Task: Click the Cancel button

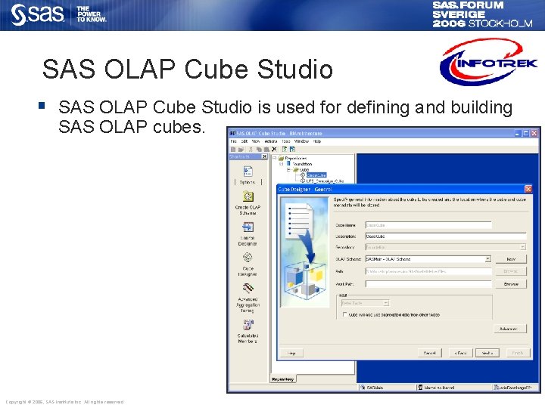Action: coord(430,353)
